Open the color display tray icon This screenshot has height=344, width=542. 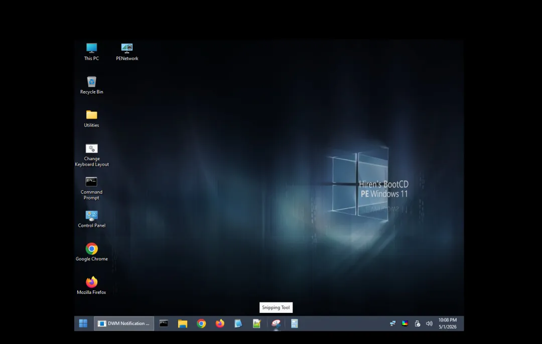405,323
